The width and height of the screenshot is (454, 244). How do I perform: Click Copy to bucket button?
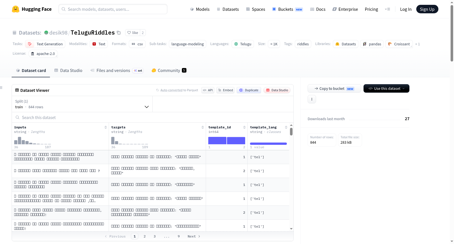(334, 88)
